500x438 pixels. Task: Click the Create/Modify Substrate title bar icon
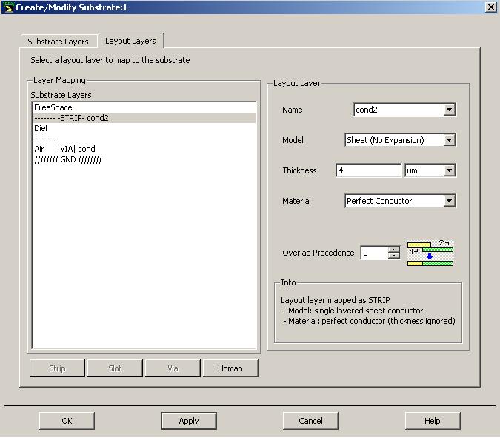click(7, 7)
